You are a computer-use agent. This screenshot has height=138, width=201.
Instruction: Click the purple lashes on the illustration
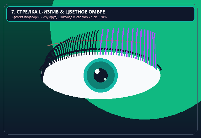click(x=128, y=48)
